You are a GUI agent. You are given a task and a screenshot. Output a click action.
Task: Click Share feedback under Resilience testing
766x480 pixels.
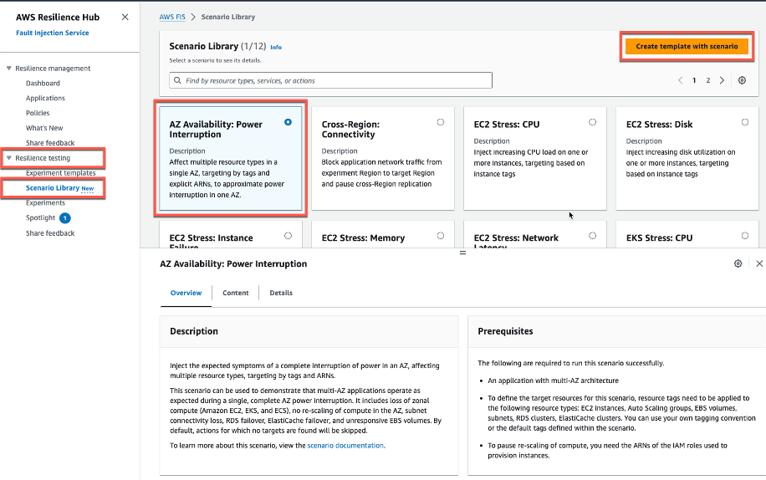50,233
